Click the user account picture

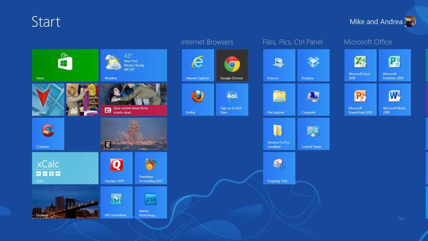click(410, 22)
